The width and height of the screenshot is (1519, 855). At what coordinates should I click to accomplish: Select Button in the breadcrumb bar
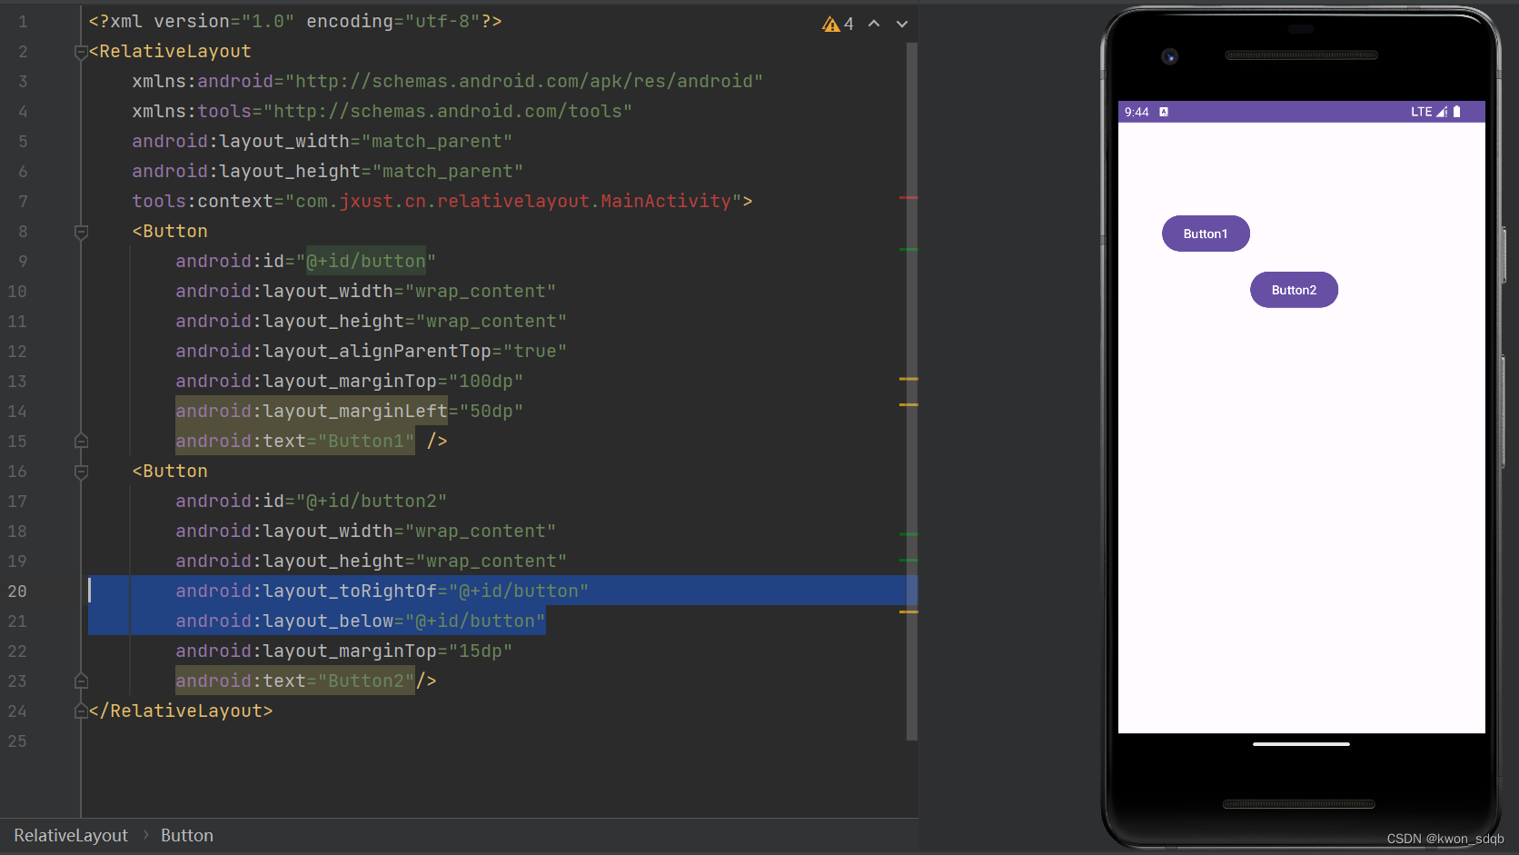pos(187,835)
